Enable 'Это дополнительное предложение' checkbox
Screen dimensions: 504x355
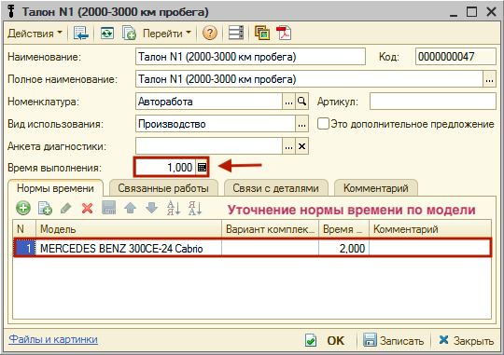point(323,124)
